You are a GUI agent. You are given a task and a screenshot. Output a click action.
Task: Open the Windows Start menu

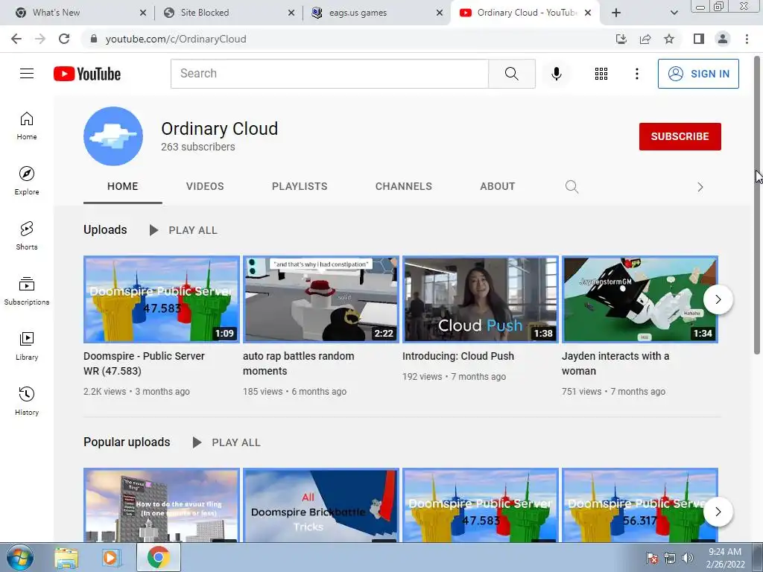(20, 557)
